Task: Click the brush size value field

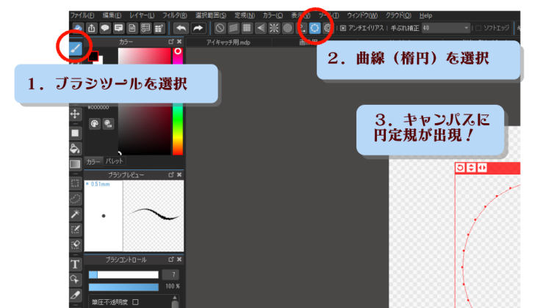Action: pyautogui.click(x=170, y=275)
